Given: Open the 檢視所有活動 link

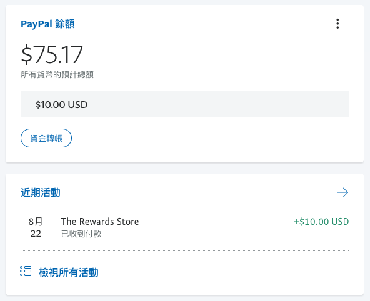Looking at the screenshot, I should click(69, 272).
